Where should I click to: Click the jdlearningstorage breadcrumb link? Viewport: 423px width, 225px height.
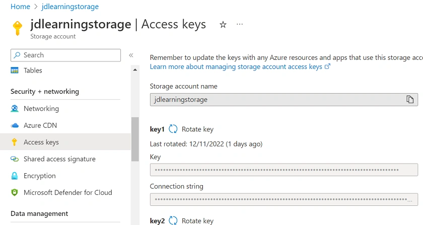coord(70,7)
